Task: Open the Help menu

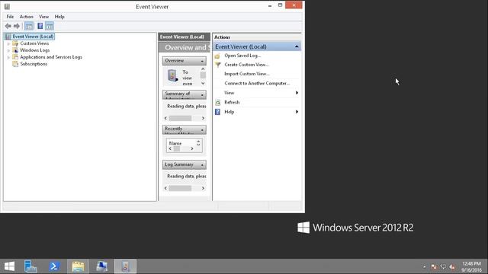Action: 59,17
